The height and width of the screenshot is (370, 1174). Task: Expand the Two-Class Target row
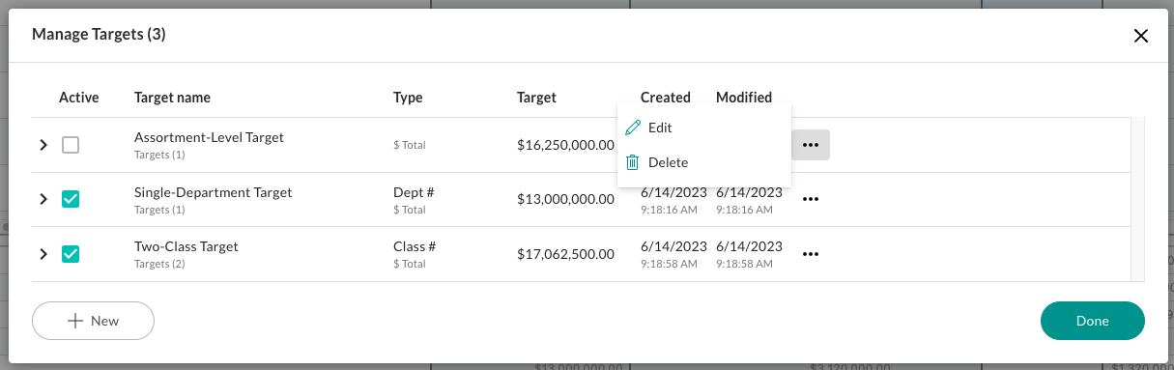click(43, 254)
